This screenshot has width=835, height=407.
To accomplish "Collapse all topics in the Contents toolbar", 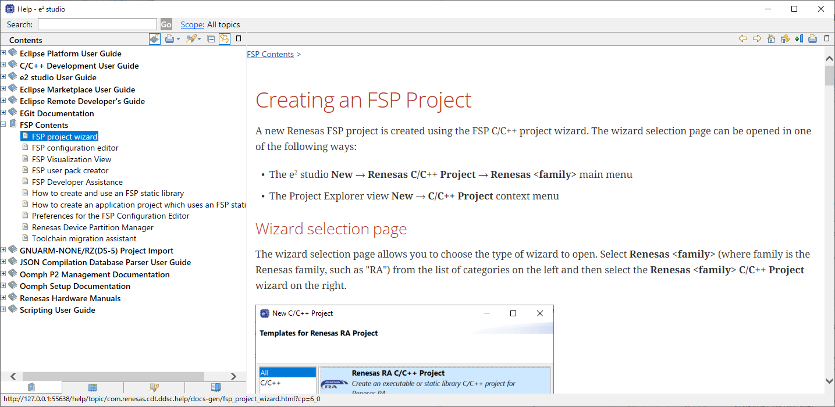I will [x=211, y=39].
